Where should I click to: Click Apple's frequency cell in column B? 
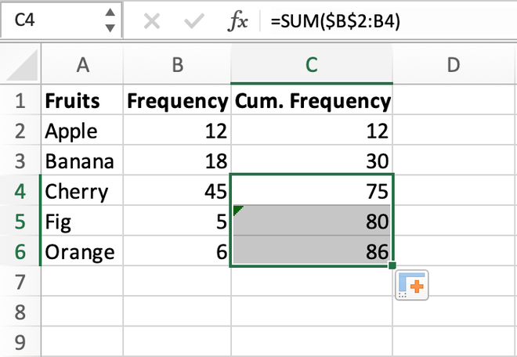(x=177, y=131)
